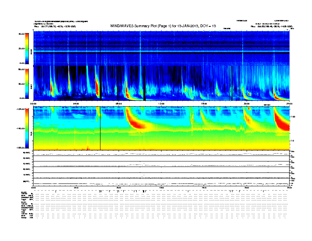Click the 20.00 label on RAD2 scale
Screen dimensions: 312x241
tap(21, 48)
